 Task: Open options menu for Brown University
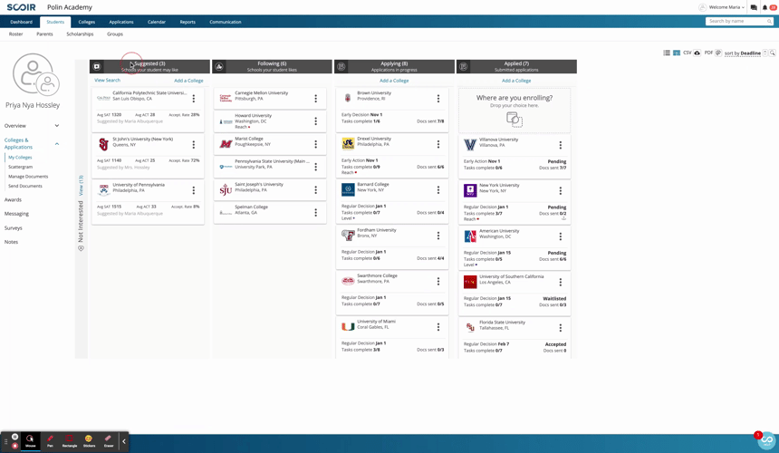(x=438, y=99)
